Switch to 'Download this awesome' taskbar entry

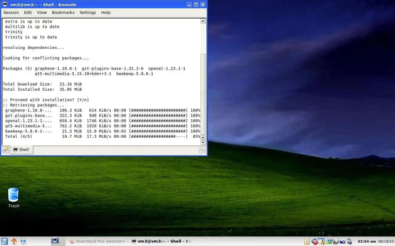(98, 241)
